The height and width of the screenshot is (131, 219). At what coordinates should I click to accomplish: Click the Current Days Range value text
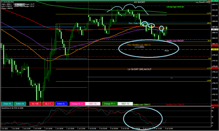24,6
